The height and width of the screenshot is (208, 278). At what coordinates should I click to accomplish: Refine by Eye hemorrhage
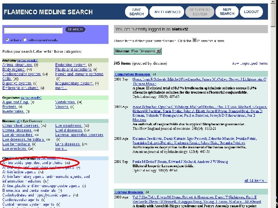click(17, 144)
